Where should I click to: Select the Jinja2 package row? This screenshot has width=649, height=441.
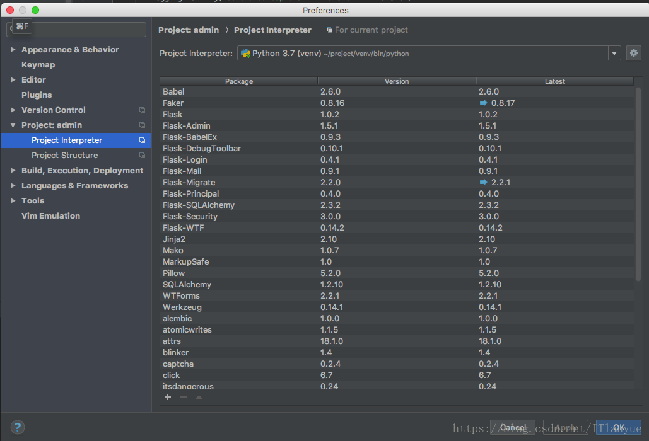[x=397, y=239]
